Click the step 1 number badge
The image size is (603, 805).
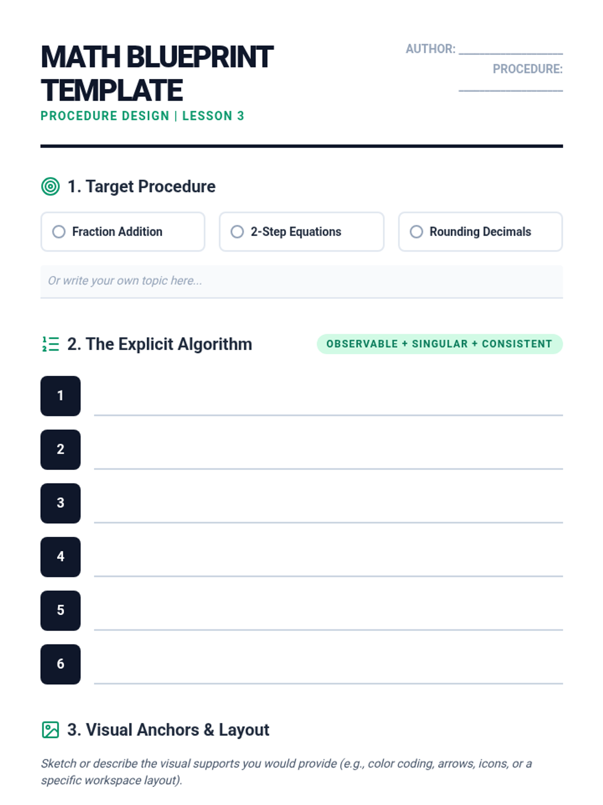click(x=60, y=396)
